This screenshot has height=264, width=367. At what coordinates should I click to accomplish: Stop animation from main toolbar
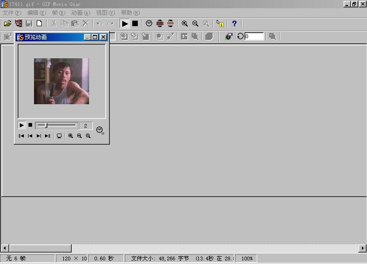pyautogui.click(x=135, y=23)
